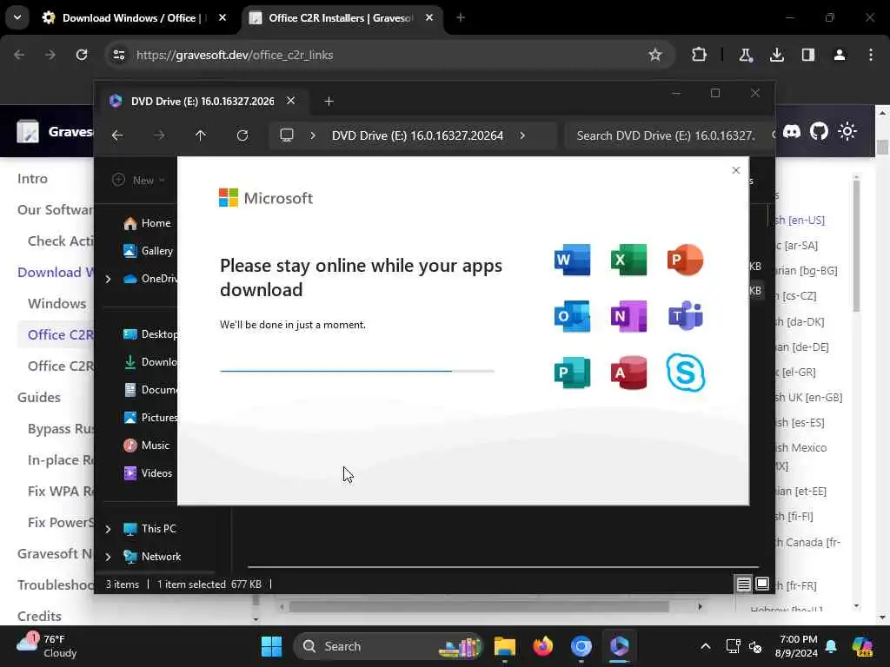Go up one folder in File Explorer
The height and width of the screenshot is (667, 890).
201,135
